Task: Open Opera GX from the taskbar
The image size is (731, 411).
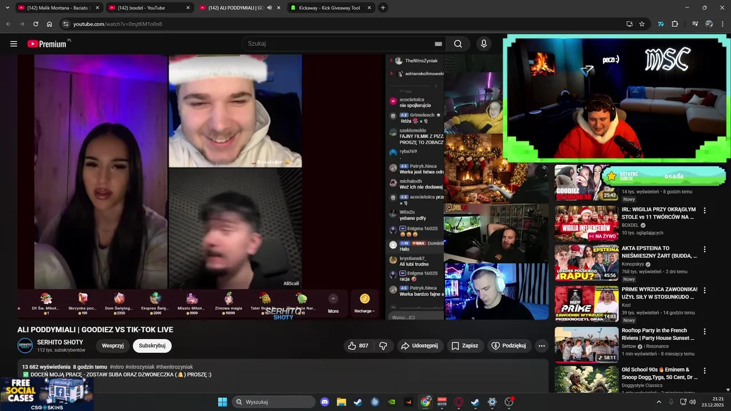Action: pos(459,402)
